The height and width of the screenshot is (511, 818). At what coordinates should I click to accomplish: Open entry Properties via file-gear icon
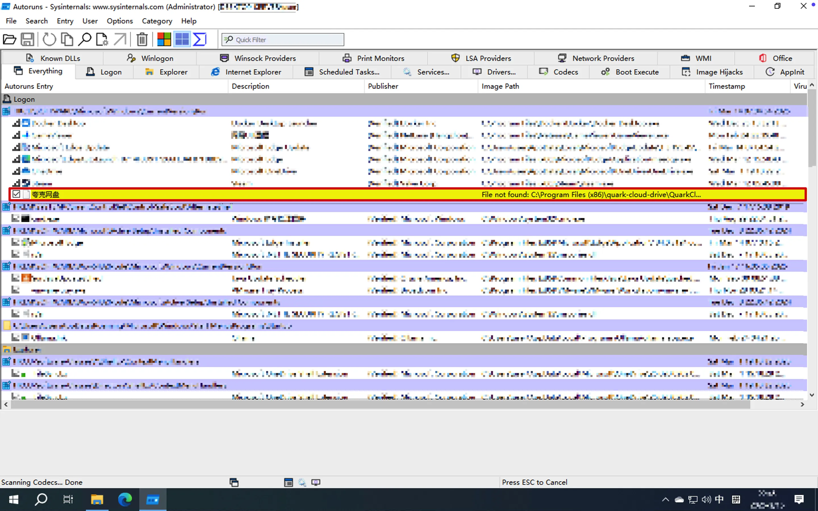[x=102, y=39]
